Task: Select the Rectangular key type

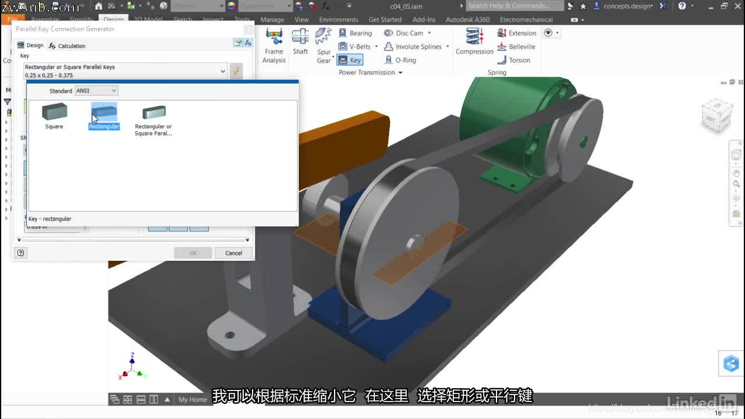Action: point(104,116)
